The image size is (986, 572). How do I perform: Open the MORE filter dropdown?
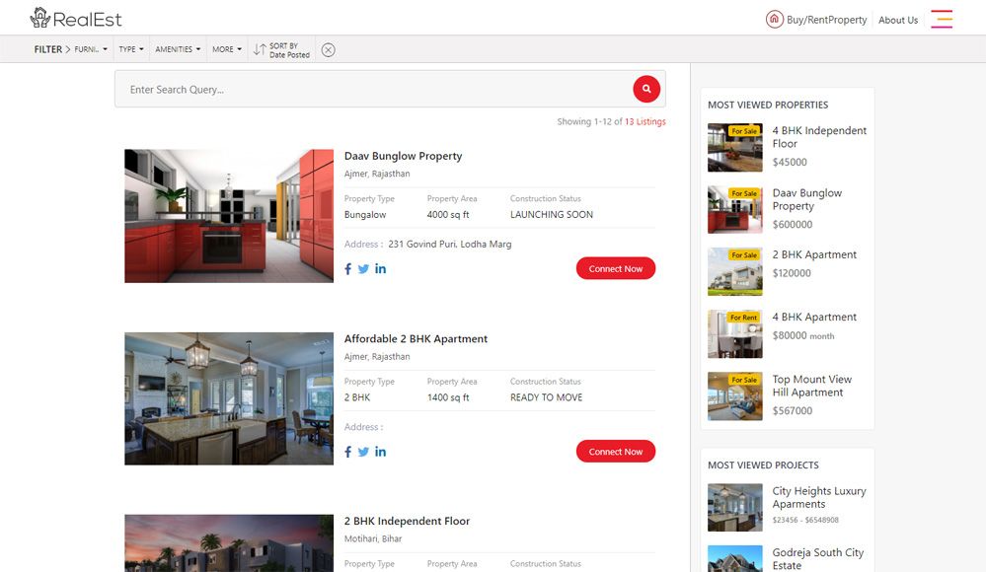(226, 49)
